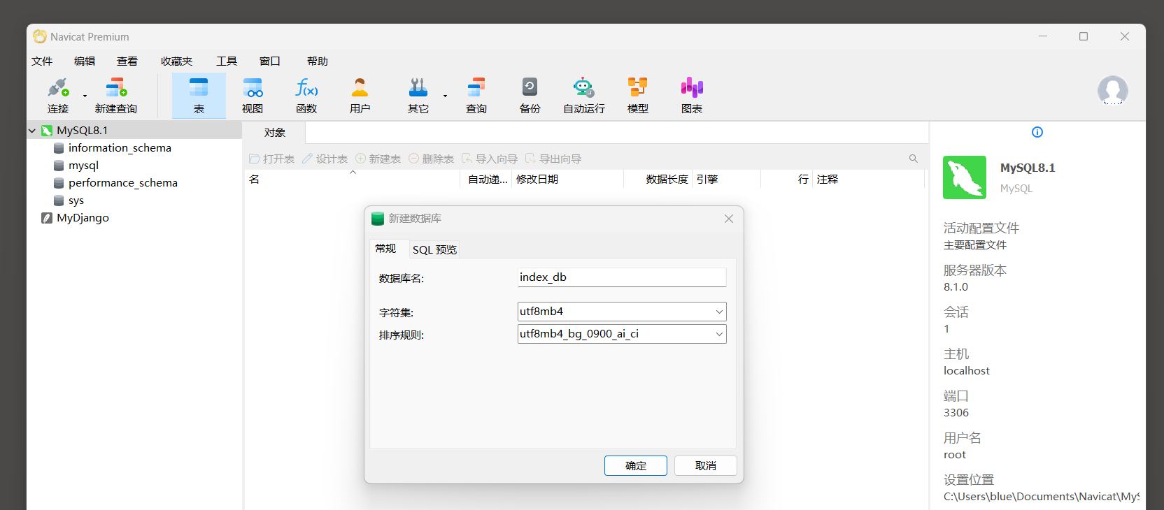
Task: Click 新建表 new table button
Action: (378, 159)
